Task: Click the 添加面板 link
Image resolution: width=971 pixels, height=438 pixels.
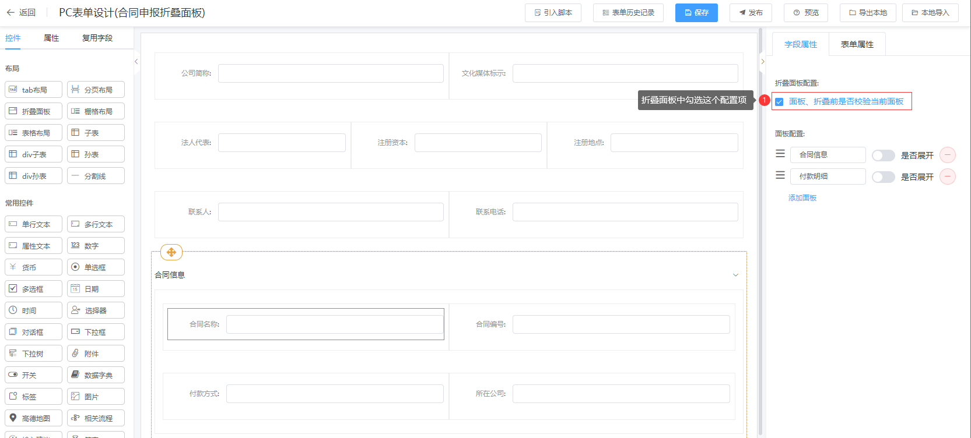Action: [x=802, y=198]
